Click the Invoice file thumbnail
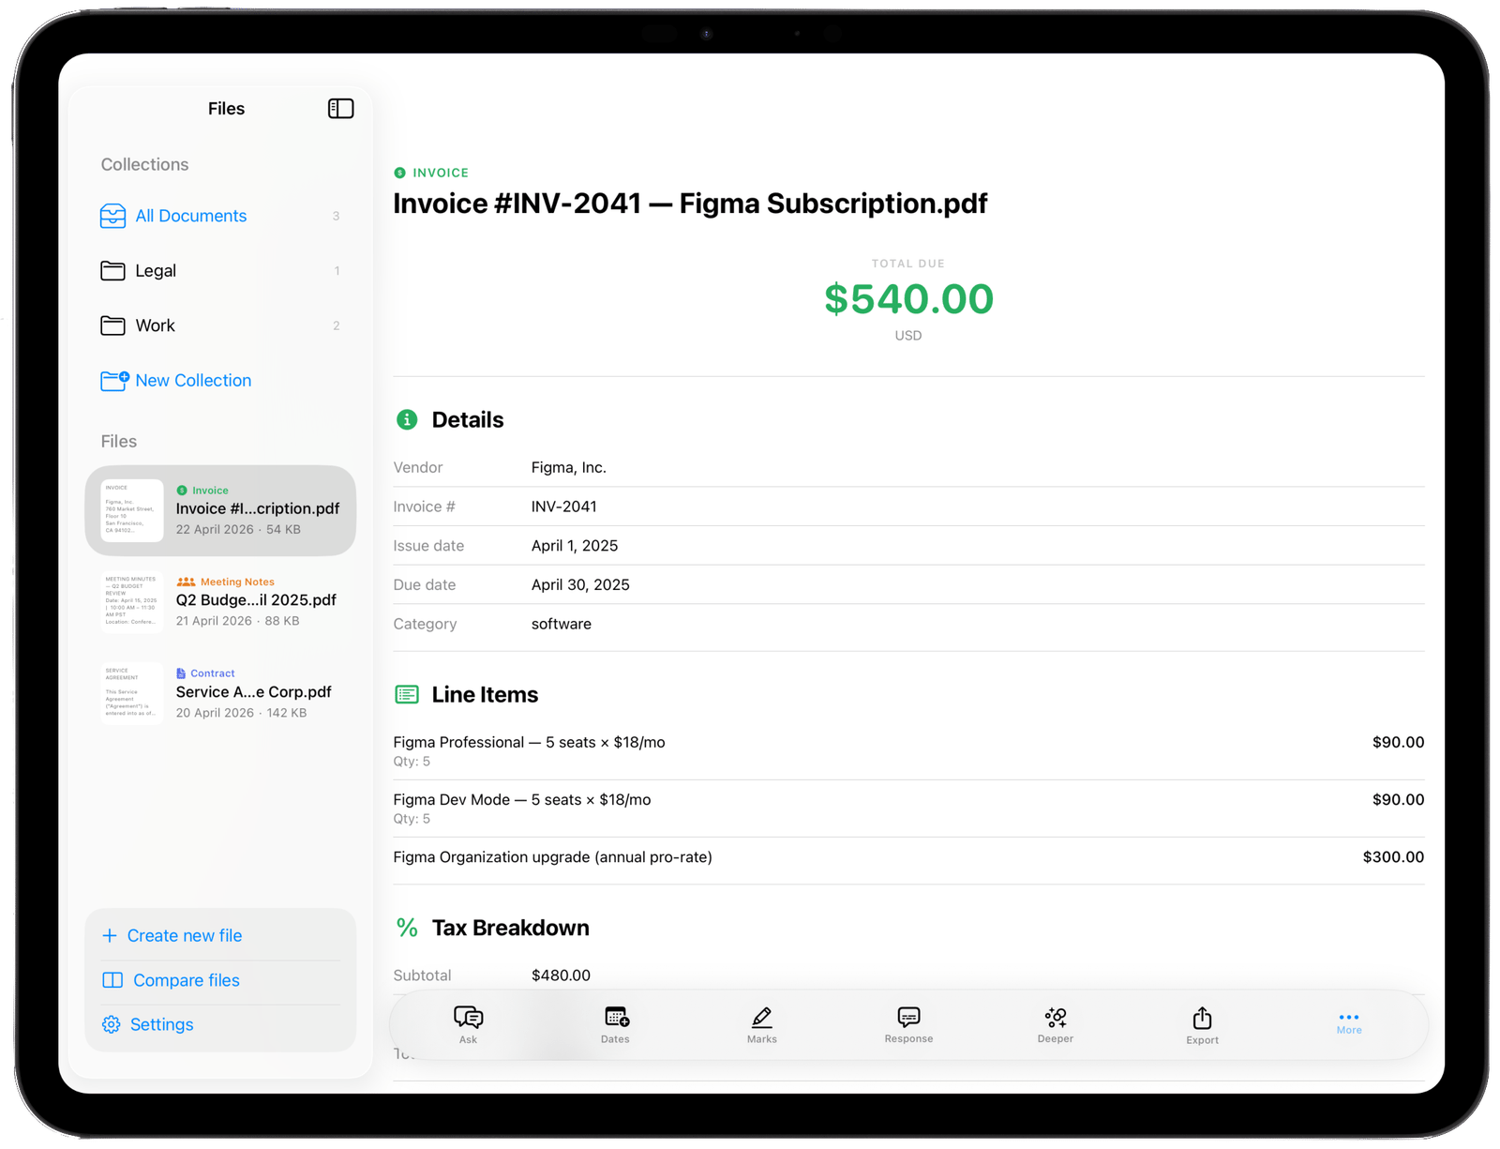 pyautogui.click(x=132, y=510)
